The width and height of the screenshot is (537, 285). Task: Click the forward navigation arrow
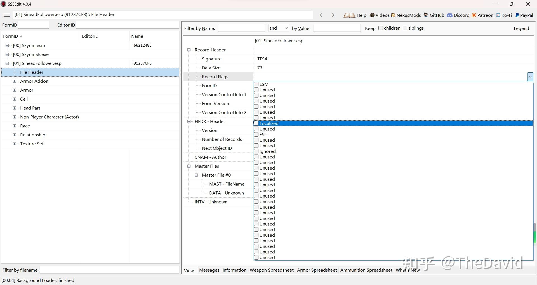coord(333,15)
